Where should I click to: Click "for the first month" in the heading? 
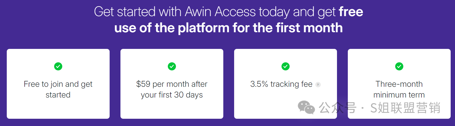click(x=287, y=28)
